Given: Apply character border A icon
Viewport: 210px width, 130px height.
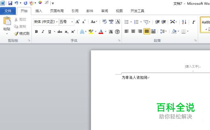Looking at the screenshot, I should 118,22.
